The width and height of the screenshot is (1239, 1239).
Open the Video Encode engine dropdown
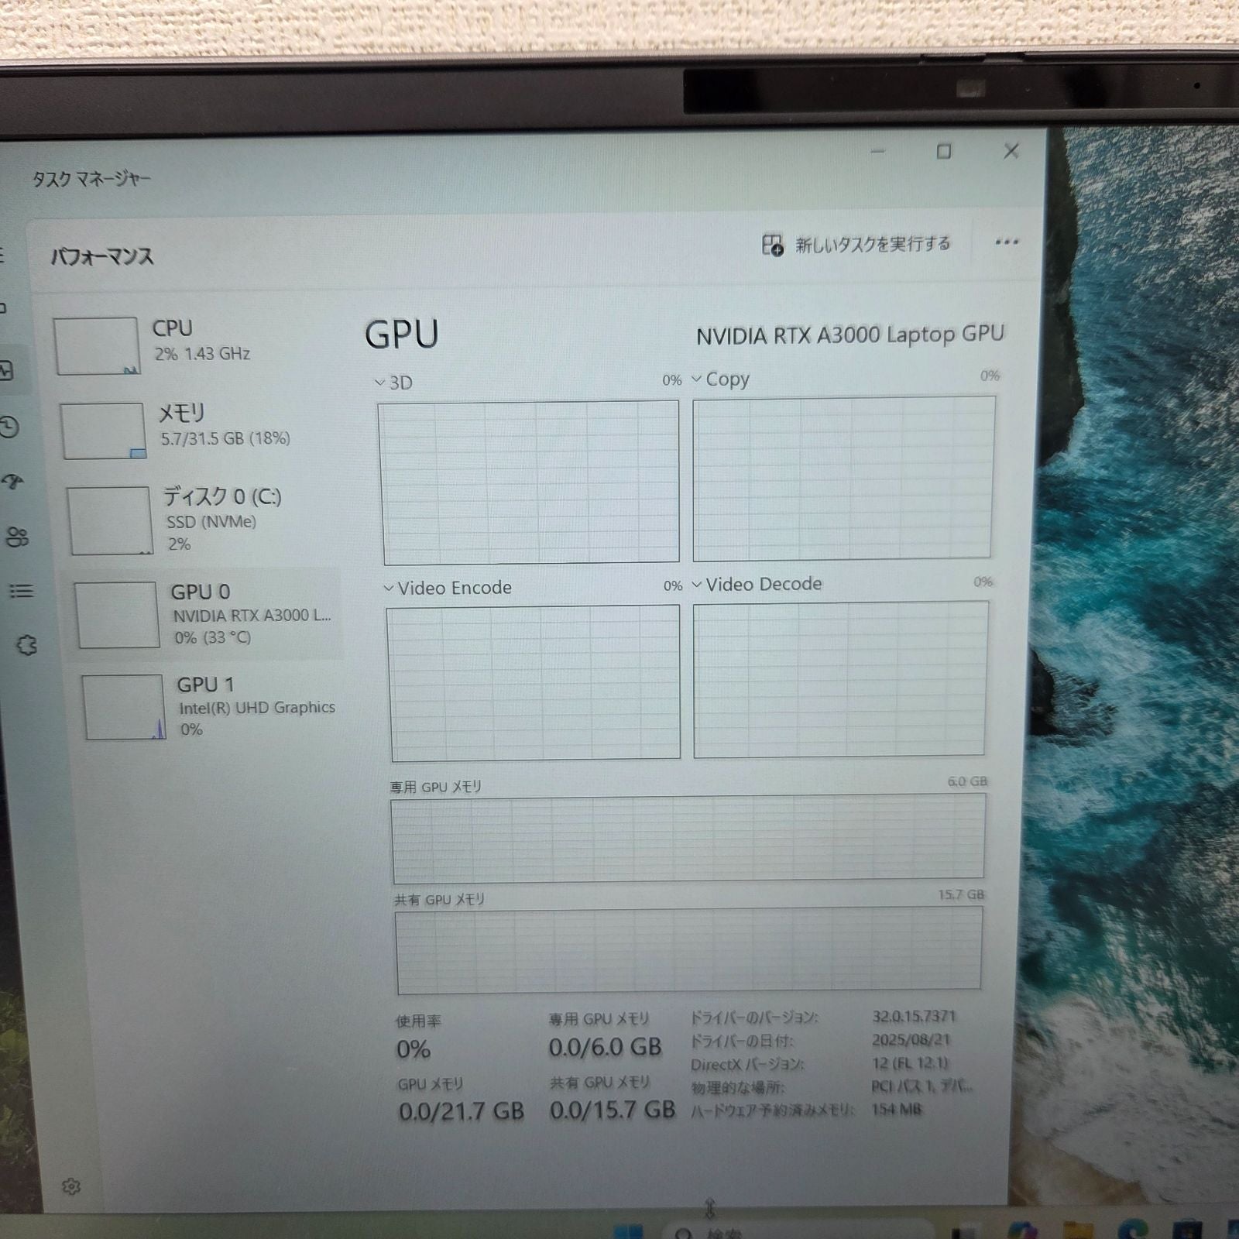[389, 589]
